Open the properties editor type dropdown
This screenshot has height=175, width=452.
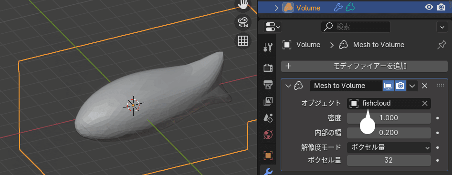click(x=273, y=27)
